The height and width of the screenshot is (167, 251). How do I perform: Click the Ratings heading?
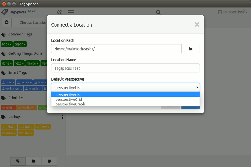(x=14, y=117)
